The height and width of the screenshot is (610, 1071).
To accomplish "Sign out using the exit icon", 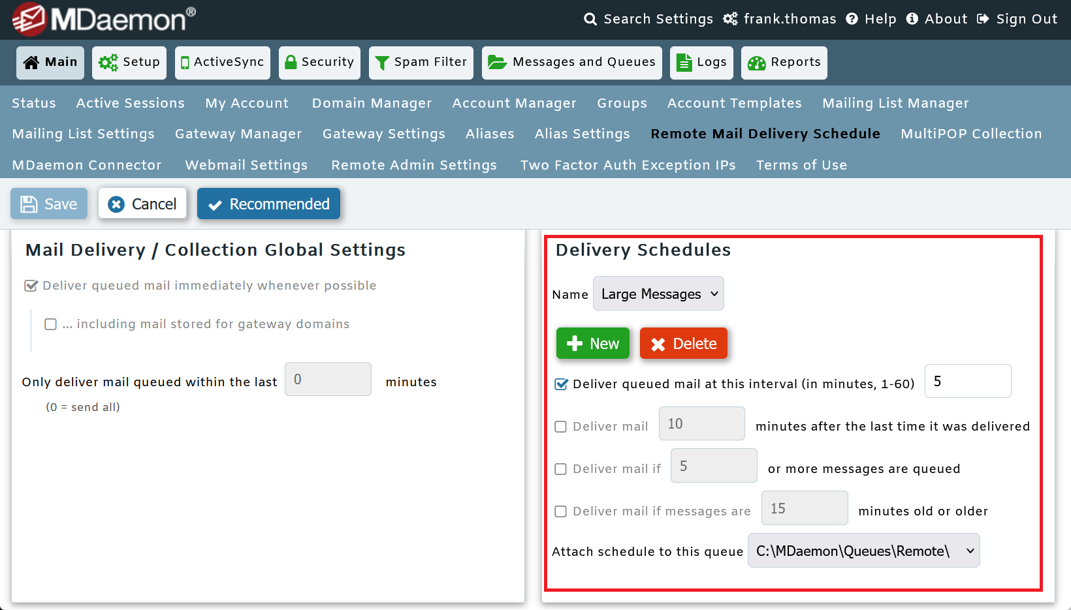I will (x=983, y=19).
